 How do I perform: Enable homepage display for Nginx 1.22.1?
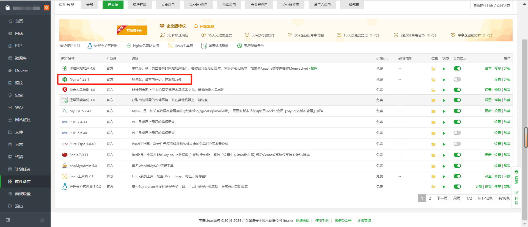tap(457, 80)
